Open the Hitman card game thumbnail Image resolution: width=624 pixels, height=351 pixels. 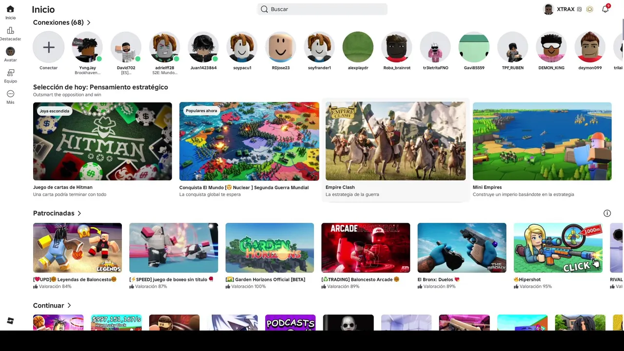(x=102, y=141)
